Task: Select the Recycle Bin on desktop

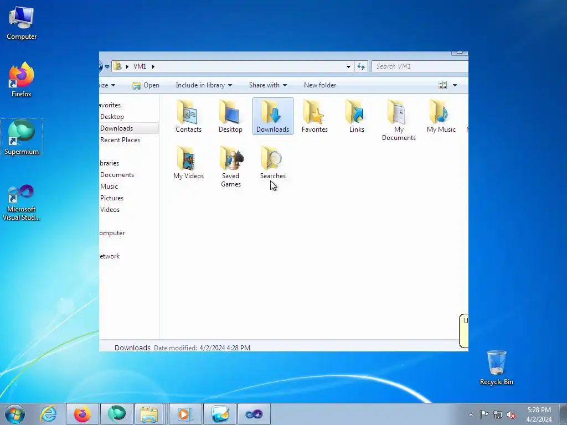Action: [x=497, y=367]
